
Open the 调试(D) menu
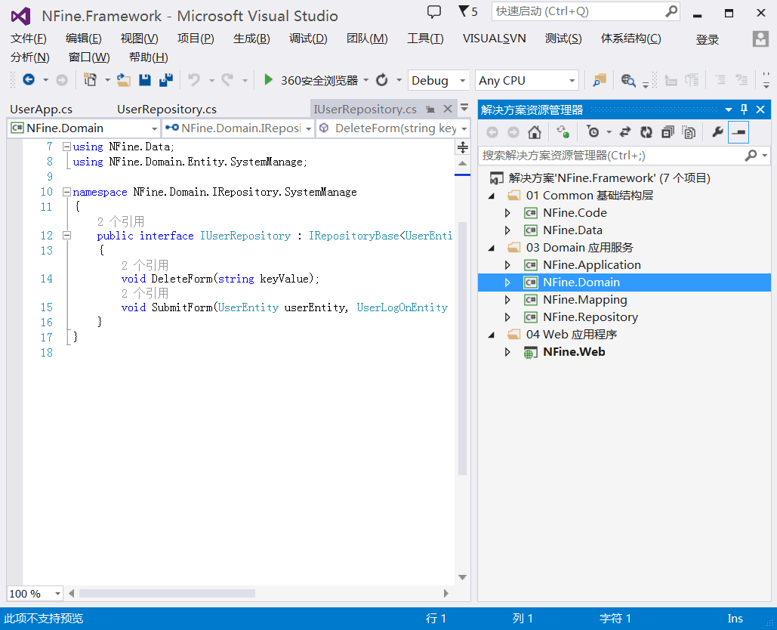308,39
